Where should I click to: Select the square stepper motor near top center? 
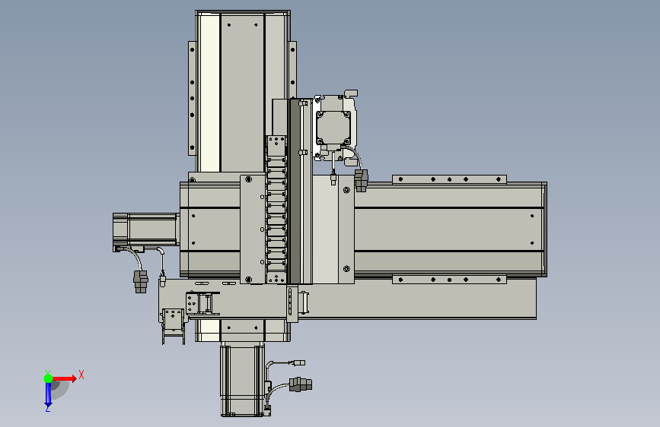[333, 127]
